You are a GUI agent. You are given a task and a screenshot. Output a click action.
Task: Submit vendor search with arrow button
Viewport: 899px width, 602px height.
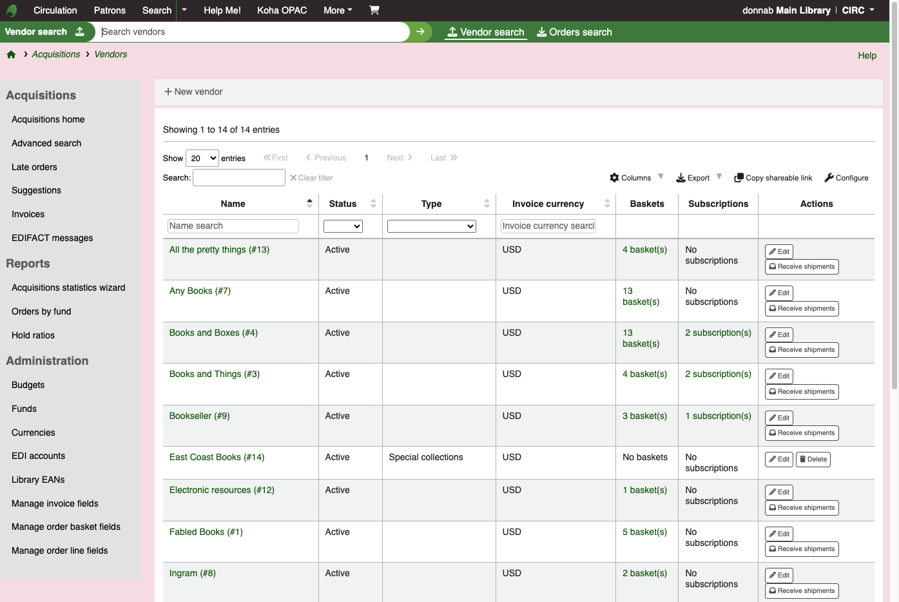[x=420, y=32]
